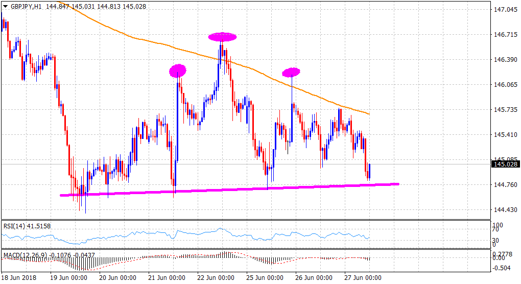Click the current price tag 145.028
The height and width of the screenshot is (284, 521).
[x=505, y=164]
